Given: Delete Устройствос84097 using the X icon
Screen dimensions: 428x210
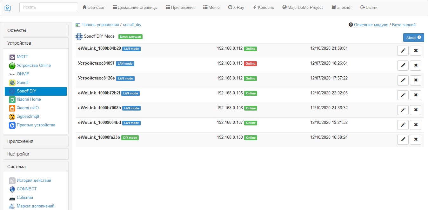Looking at the screenshot, I should click(415, 65).
